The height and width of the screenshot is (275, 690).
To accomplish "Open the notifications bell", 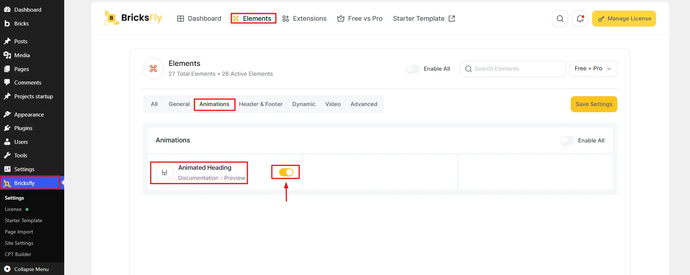I will pyautogui.click(x=580, y=19).
